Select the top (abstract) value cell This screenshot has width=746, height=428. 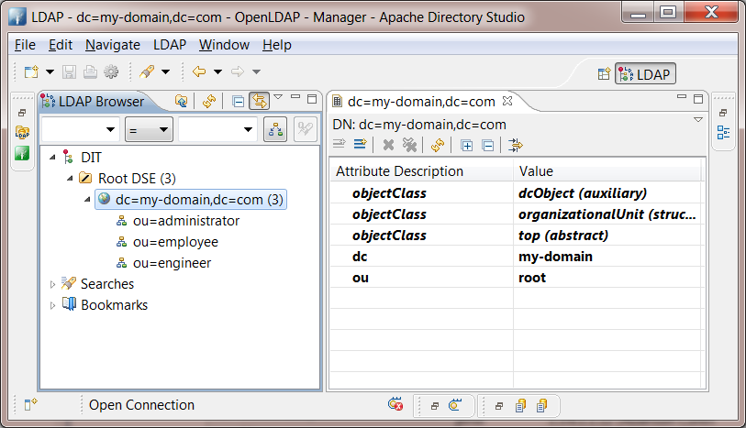click(607, 236)
